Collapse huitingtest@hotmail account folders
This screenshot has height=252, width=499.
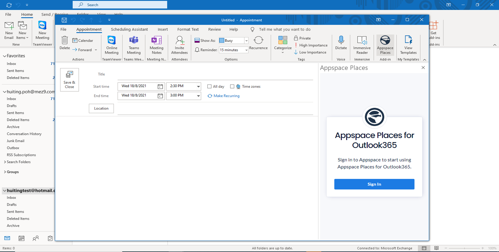tap(4, 191)
